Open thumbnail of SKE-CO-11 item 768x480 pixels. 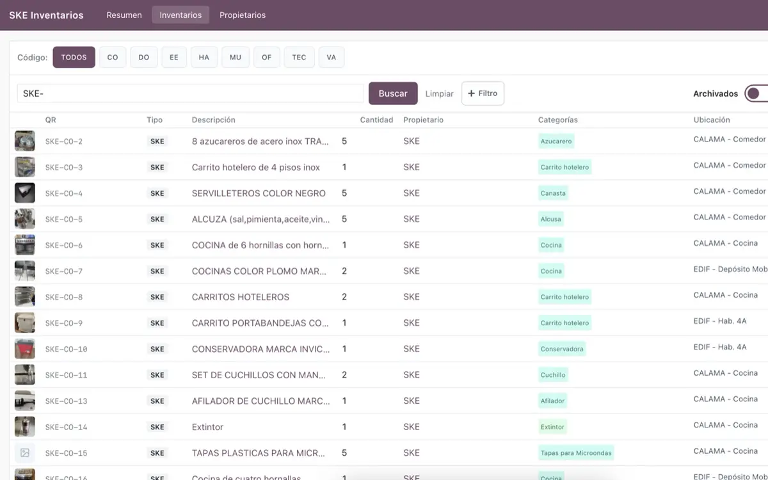point(25,375)
